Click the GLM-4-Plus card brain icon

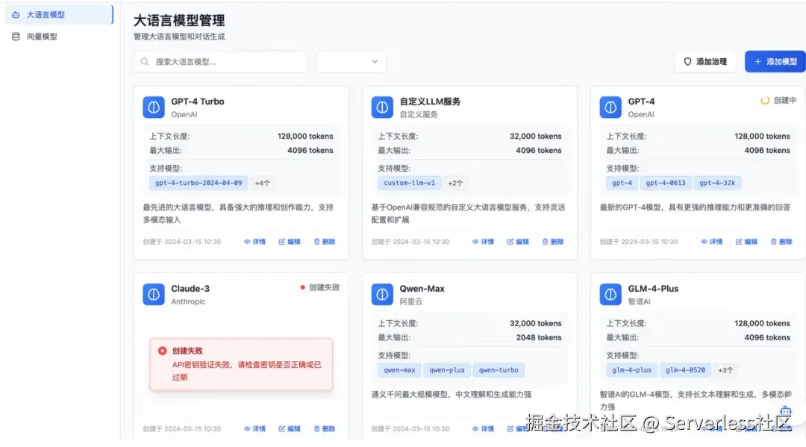(x=610, y=295)
